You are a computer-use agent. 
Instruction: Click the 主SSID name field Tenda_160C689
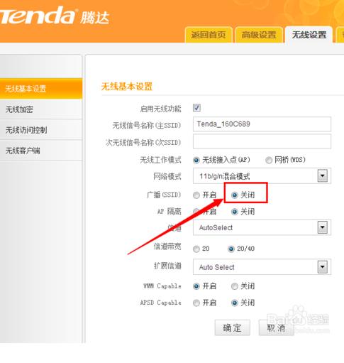(262, 124)
